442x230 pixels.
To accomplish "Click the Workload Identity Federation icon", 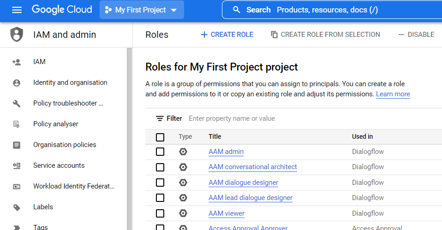I will tap(17, 186).
